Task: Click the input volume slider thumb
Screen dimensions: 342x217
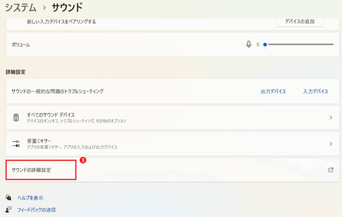Action: [x=265, y=44]
